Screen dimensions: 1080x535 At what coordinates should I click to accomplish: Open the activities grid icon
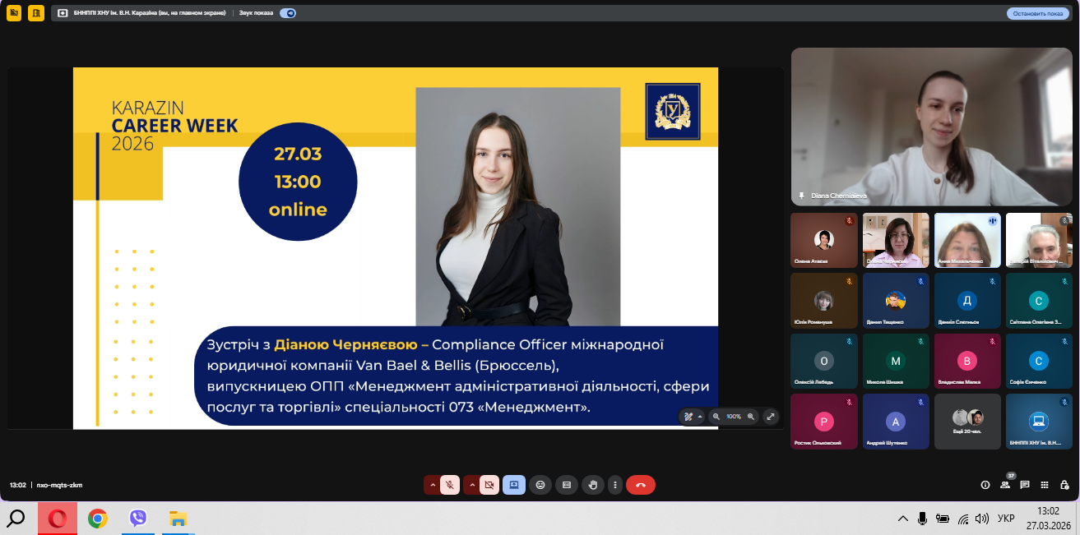click(1045, 485)
